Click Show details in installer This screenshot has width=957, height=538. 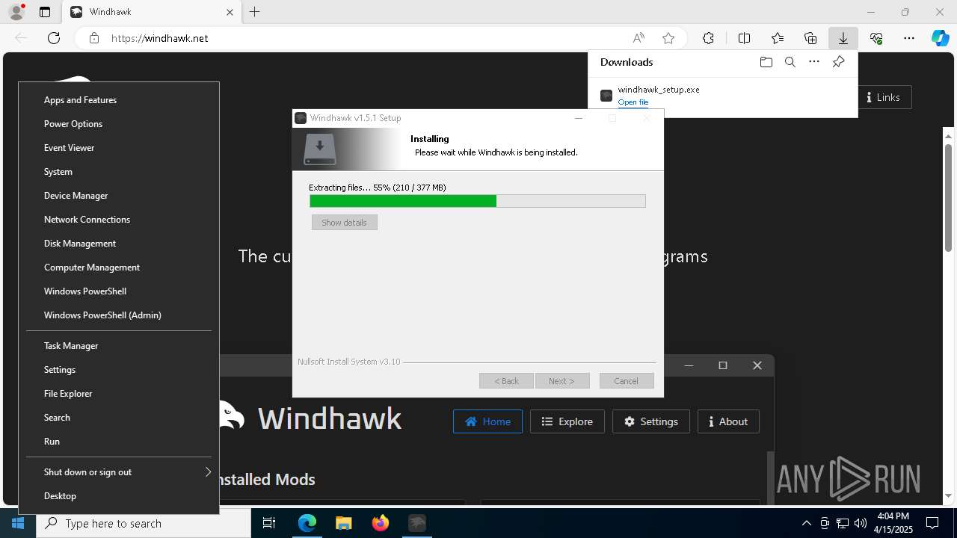345,223
